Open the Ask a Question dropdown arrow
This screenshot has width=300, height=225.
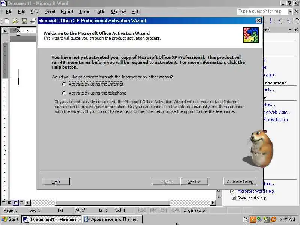coord(290,12)
